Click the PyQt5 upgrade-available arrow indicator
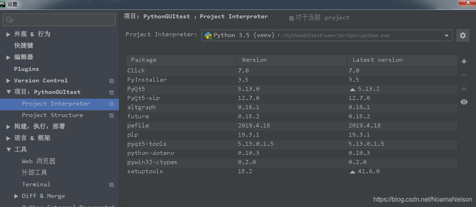This screenshot has height=207, width=476. click(x=352, y=89)
